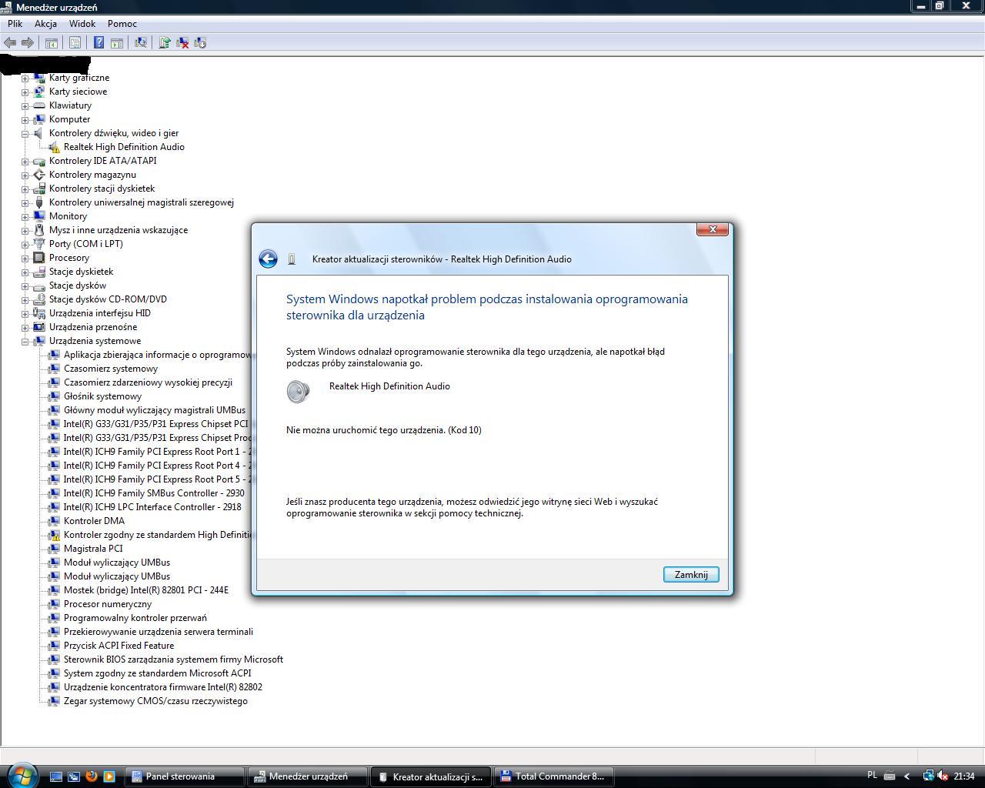985x788 pixels.
Task: Scan for hardware changes via toolbar icon
Action: (x=141, y=43)
